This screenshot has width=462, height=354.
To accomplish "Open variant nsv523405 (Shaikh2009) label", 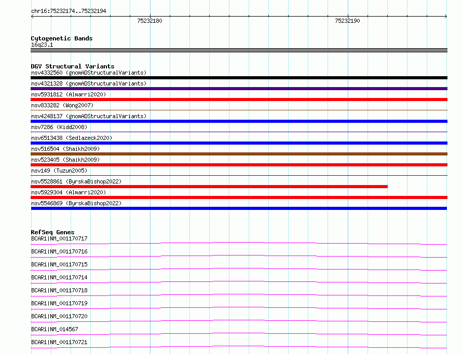I will point(65,160).
